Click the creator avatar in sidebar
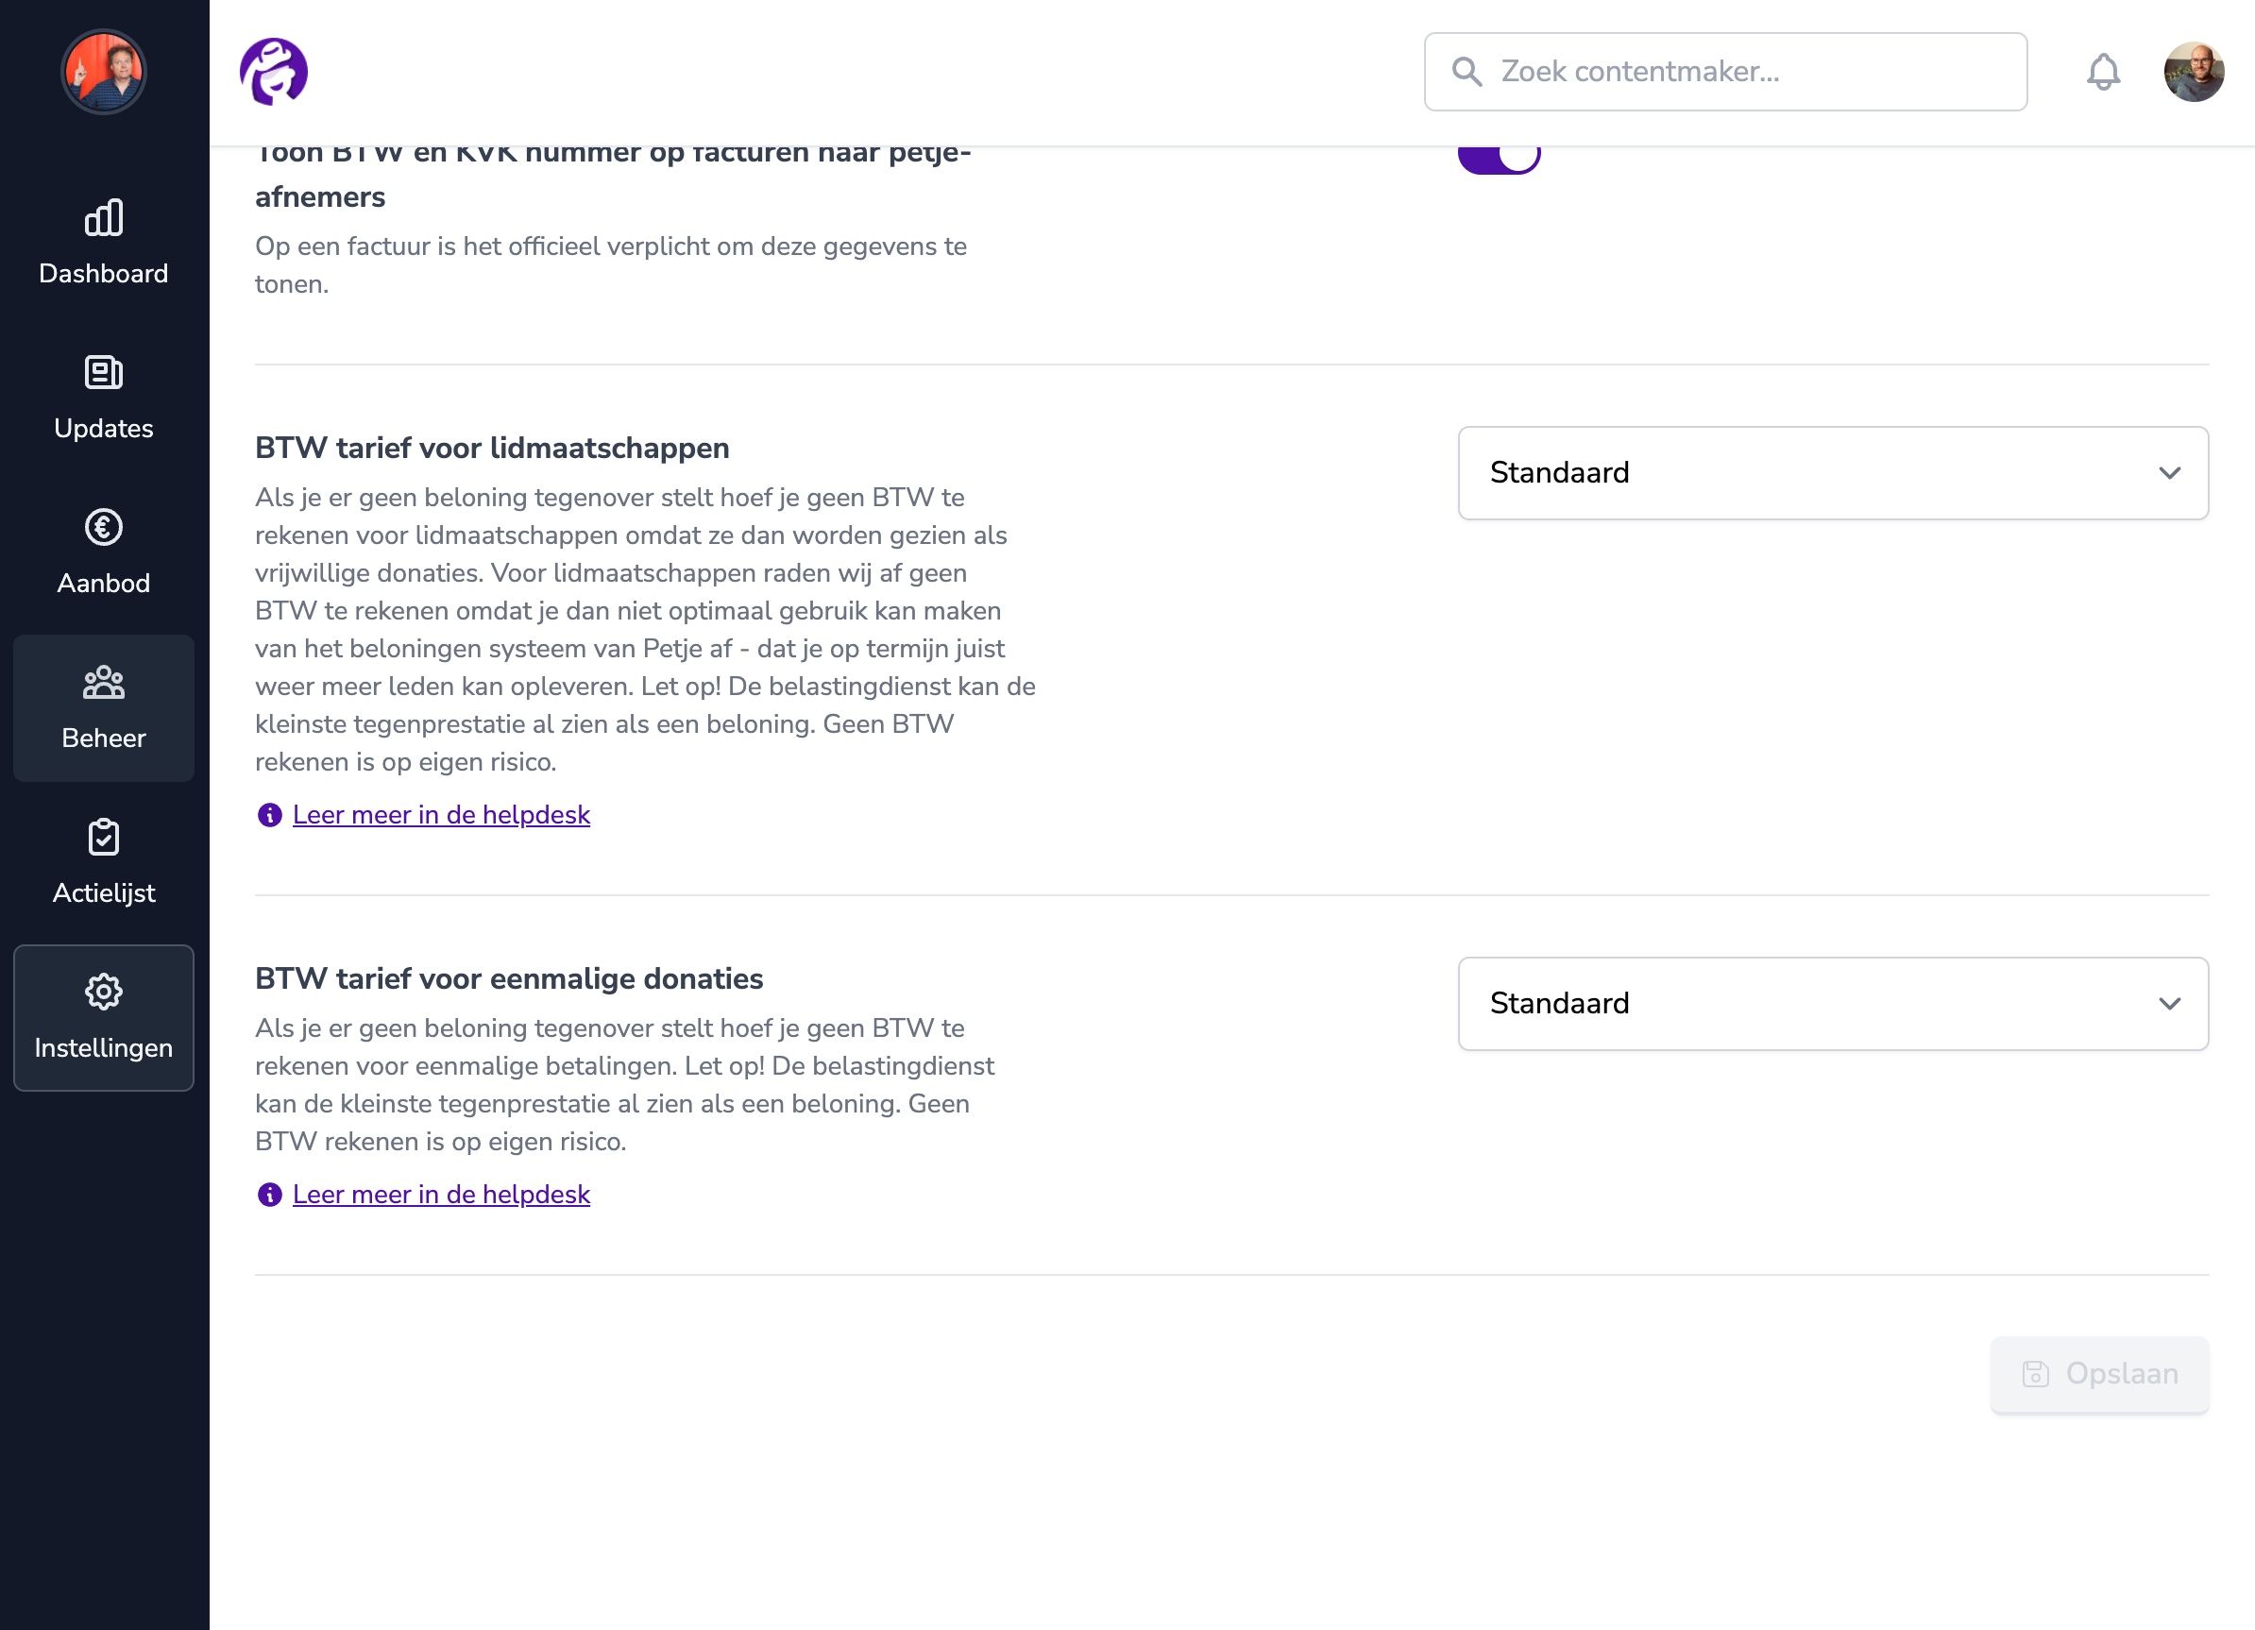This screenshot has height=1630, width=2255. coord(104,72)
